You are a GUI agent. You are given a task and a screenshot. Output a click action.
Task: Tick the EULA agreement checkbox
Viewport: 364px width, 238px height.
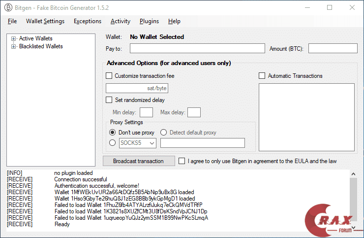[182, 161]
